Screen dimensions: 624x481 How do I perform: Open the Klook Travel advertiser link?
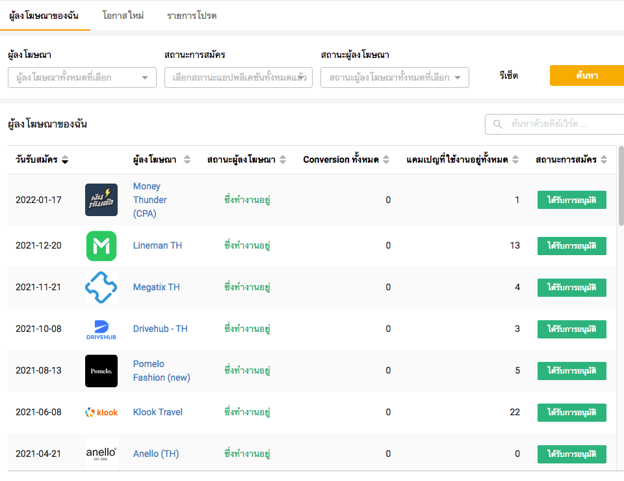[x=158, y=412]
